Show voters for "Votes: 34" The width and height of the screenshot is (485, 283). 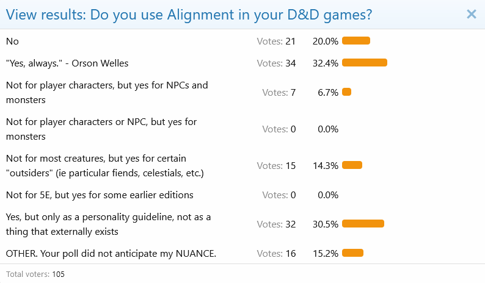tap(276, 63)
